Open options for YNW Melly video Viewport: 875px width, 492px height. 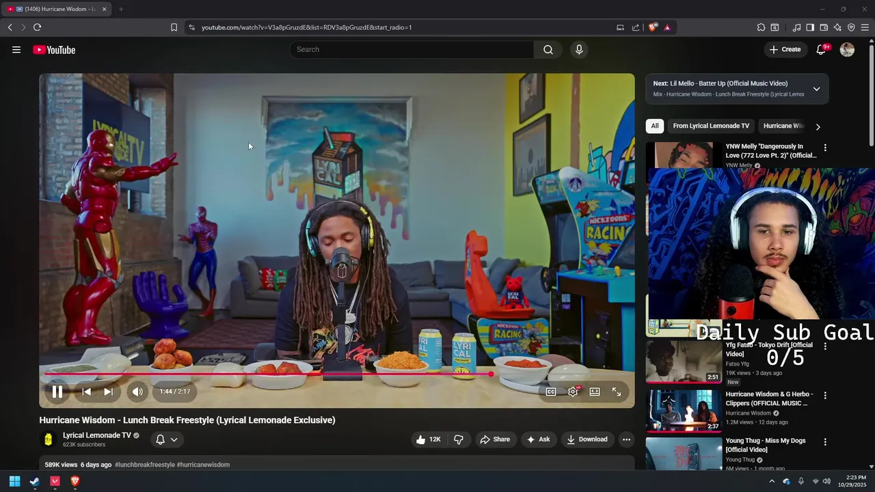(x=825, y=148)
